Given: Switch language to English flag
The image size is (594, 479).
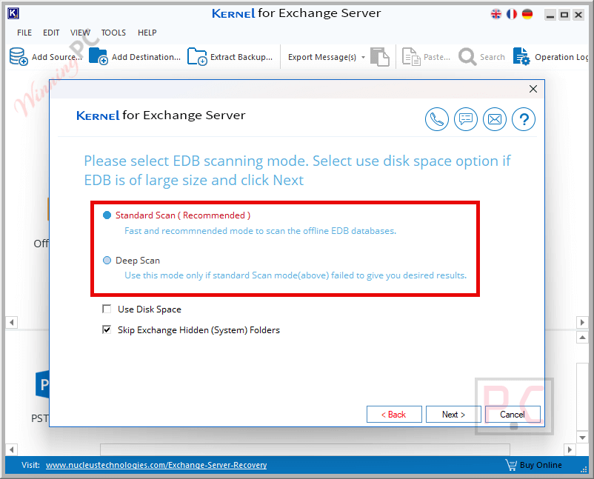Looking at the screenshot, I should [496, 14].
